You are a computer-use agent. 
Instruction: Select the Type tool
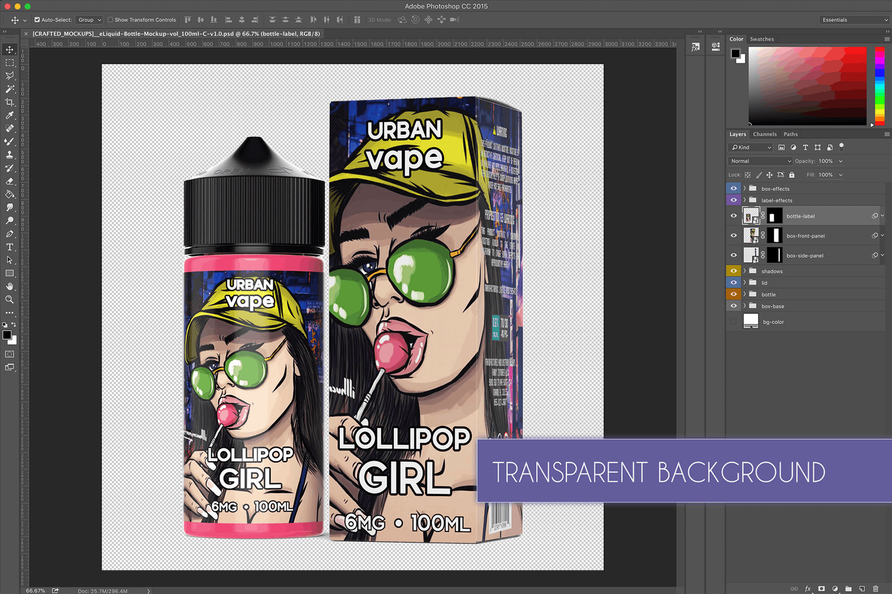click(9, 247)
